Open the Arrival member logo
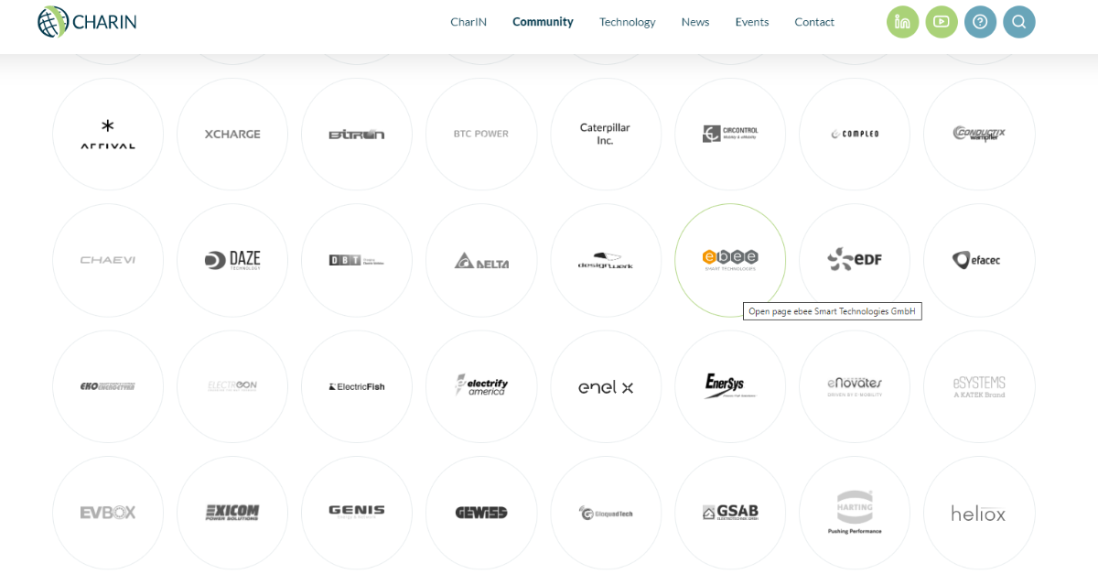This screenshot has width=1098, height=574. [108, 134]
